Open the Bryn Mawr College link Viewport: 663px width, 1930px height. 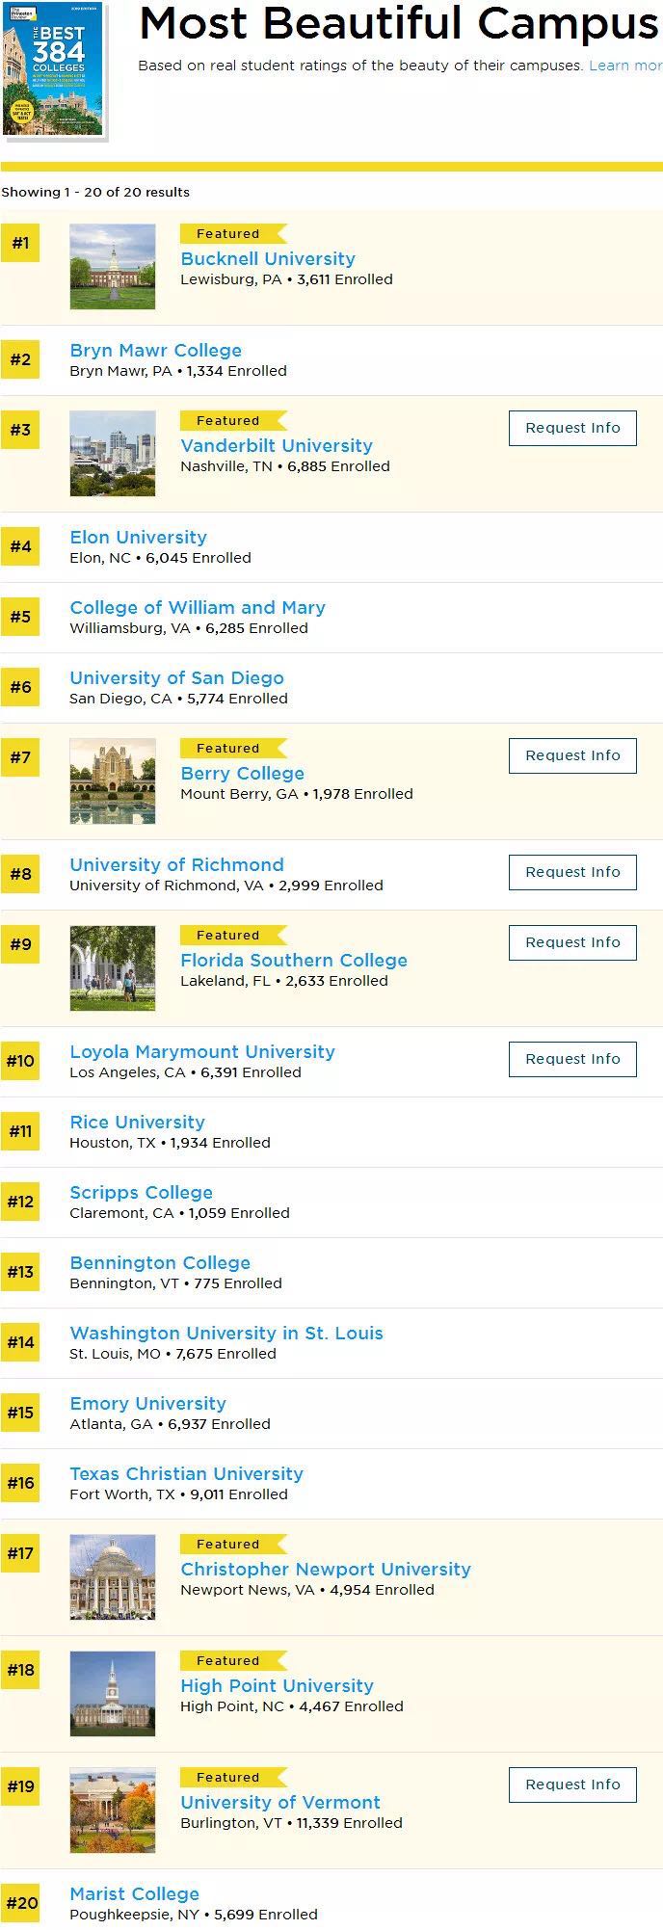tap(155, 351)
